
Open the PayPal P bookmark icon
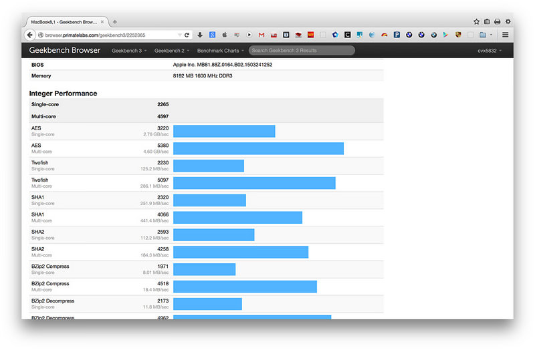pyautogui.click(x=397, y=35)
